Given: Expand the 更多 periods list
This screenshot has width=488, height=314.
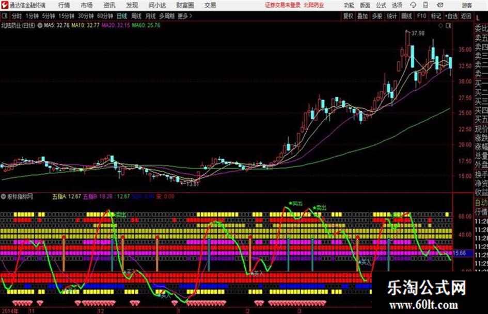Looking at the screenshot, I should [185, 16].
